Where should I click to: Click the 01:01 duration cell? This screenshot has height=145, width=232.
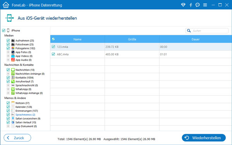click(x=164, y=54)
